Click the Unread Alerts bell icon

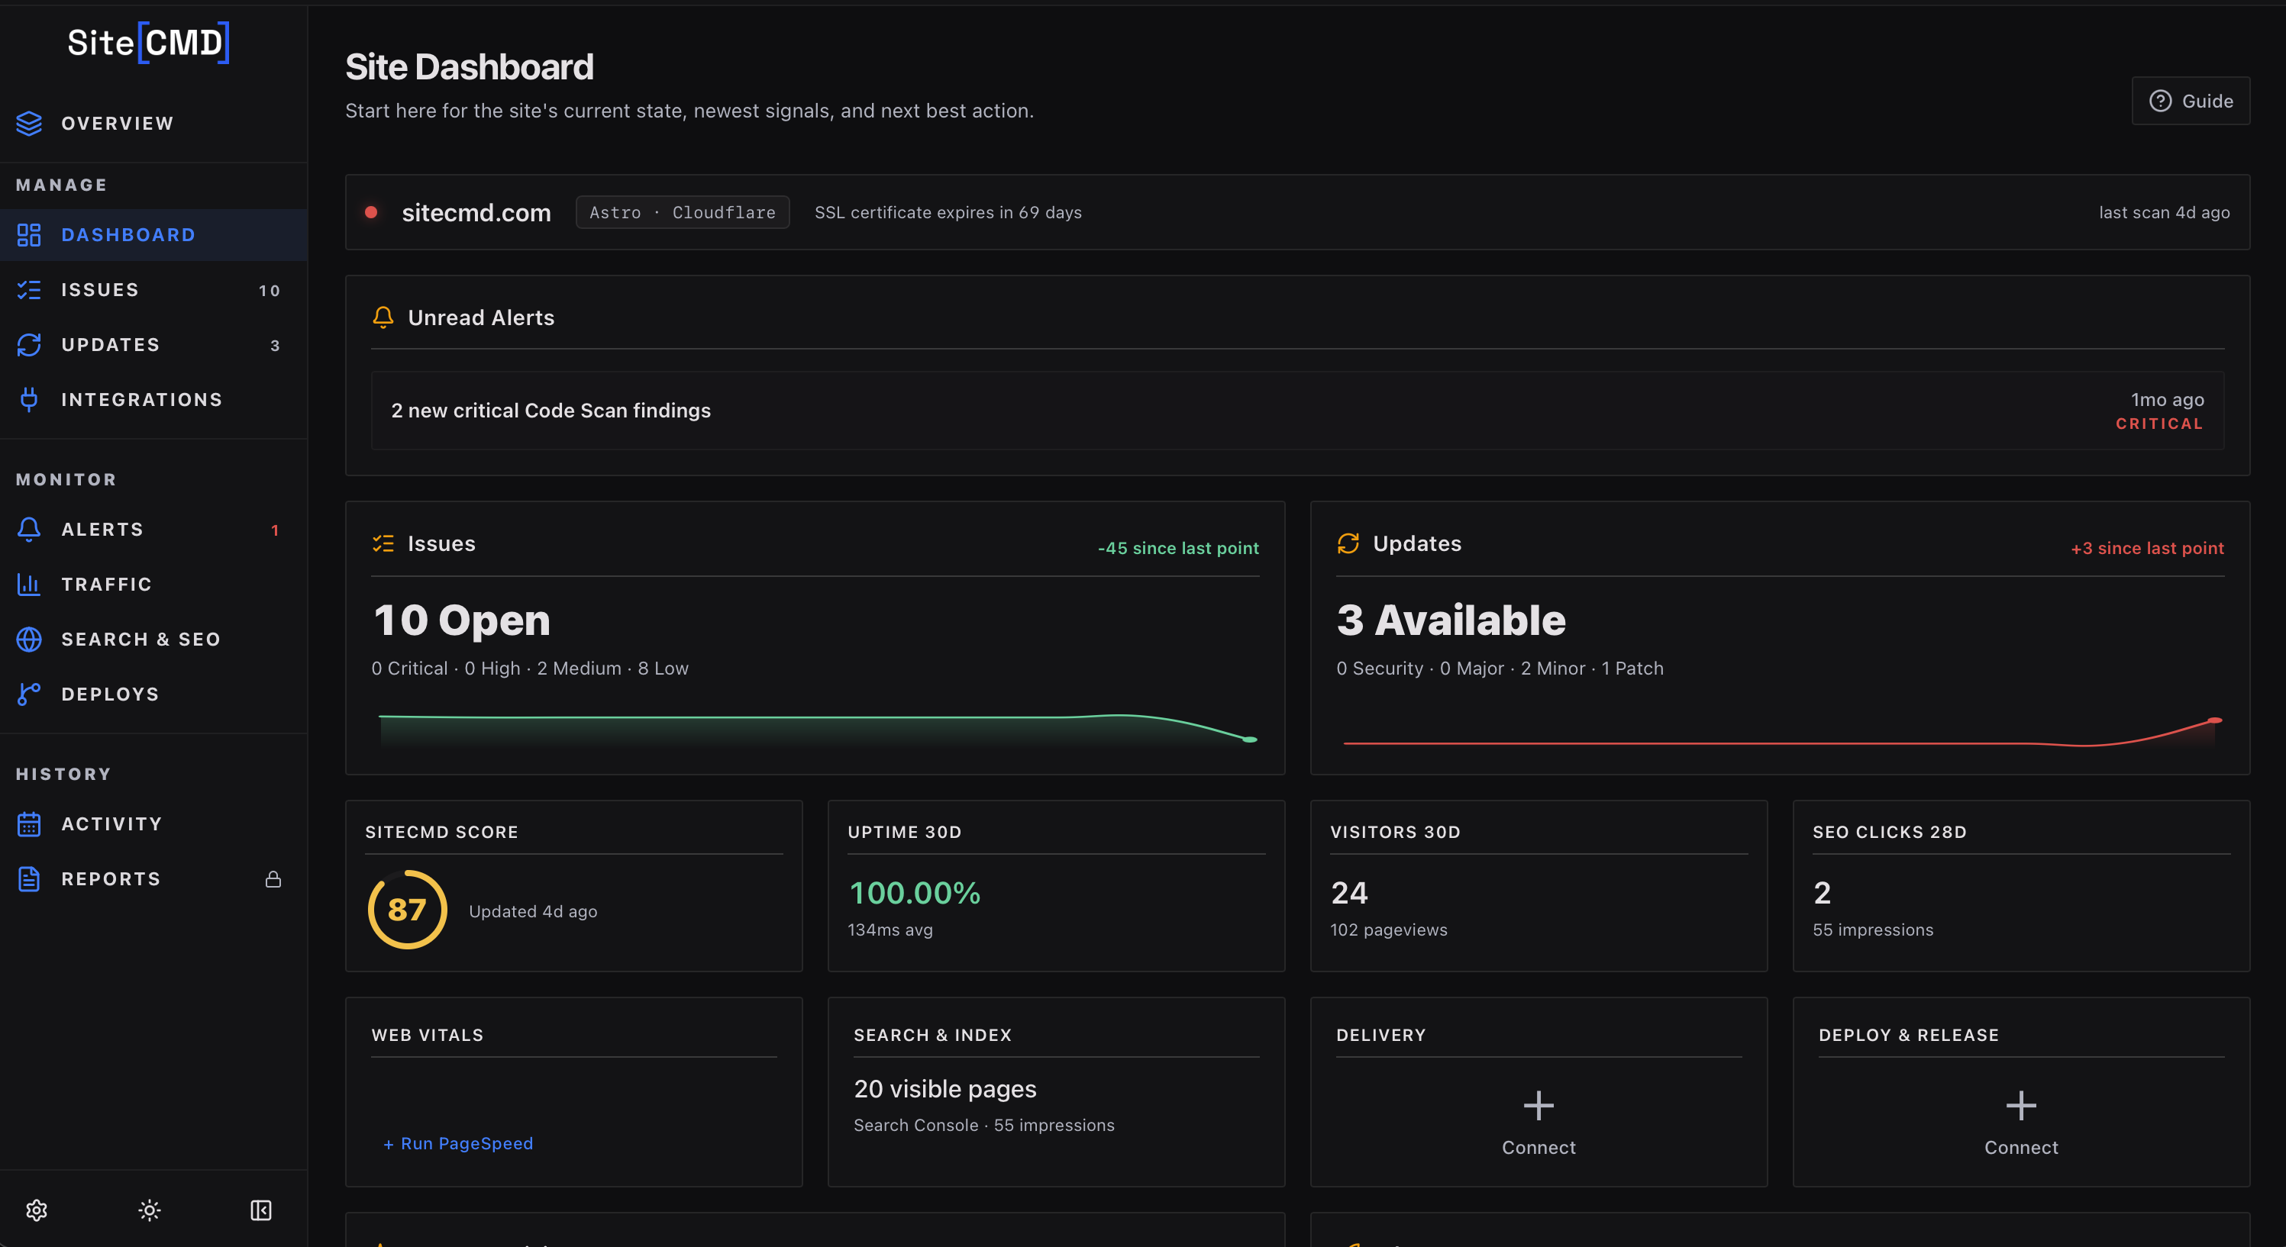[383, 317]
